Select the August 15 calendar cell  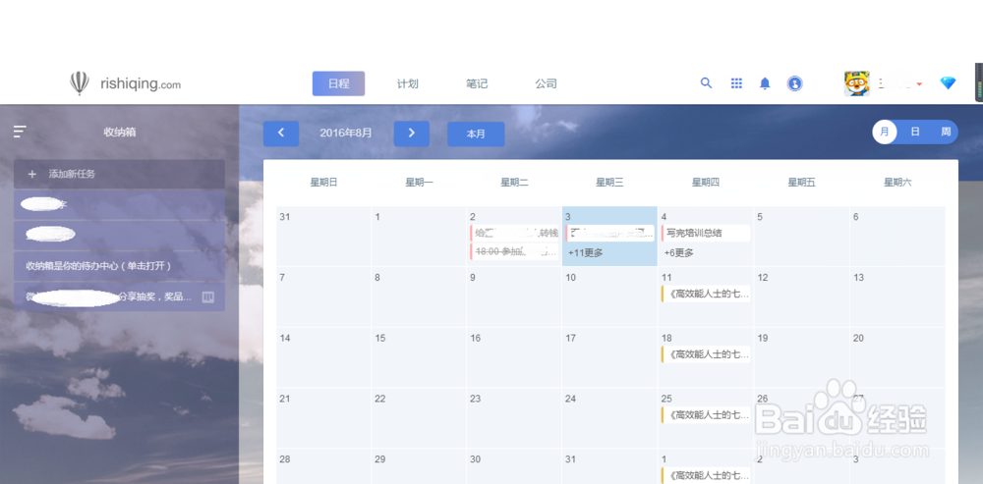click(x=419, y=357)
